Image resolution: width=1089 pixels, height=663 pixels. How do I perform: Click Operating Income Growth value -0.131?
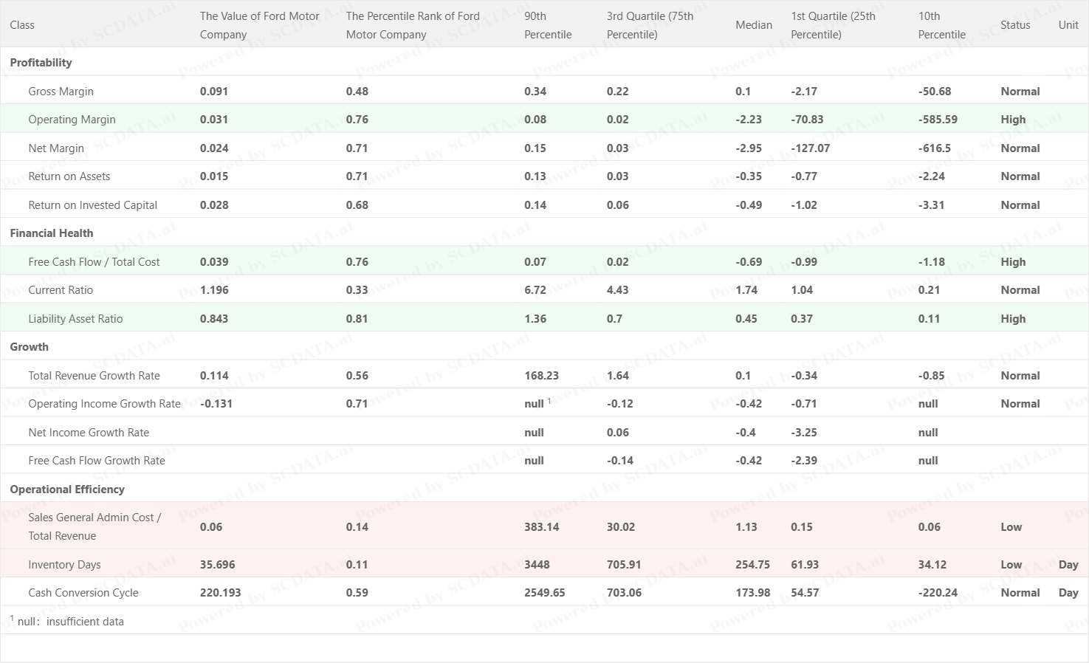pyautogui.click(x=216, y=404)
